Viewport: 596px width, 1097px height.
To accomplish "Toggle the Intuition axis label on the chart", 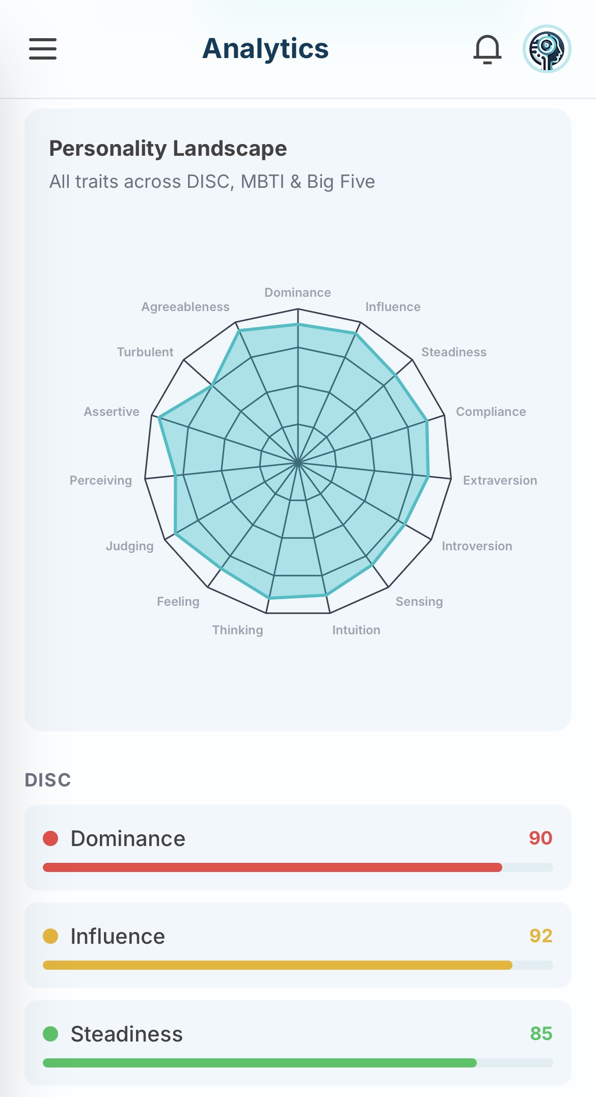I will coord(356,630).
